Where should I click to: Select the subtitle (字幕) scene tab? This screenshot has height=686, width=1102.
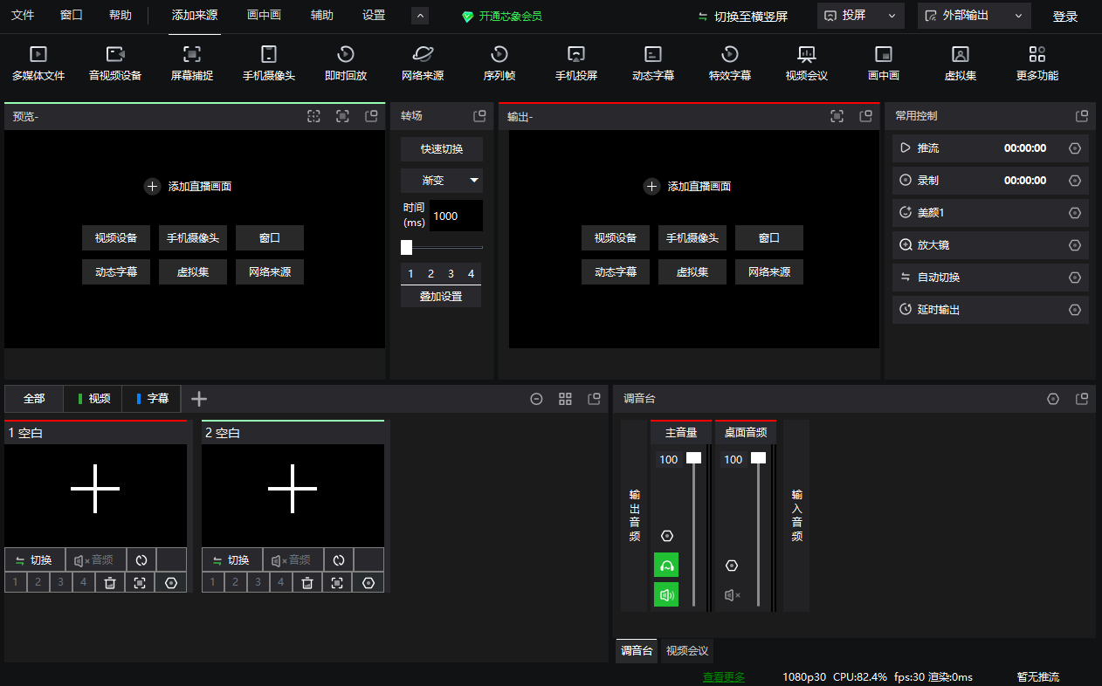(x=151, y=399)
